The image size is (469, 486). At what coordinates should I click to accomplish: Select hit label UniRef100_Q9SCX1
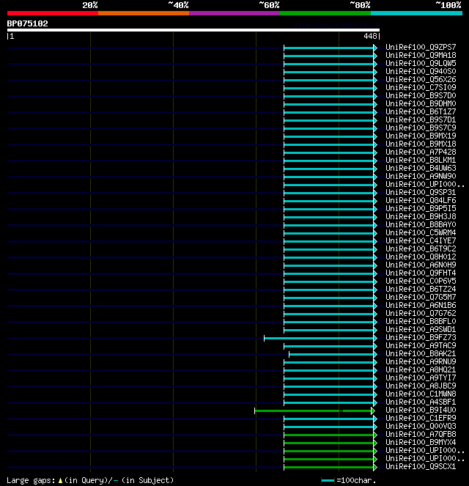coord(421,466)
